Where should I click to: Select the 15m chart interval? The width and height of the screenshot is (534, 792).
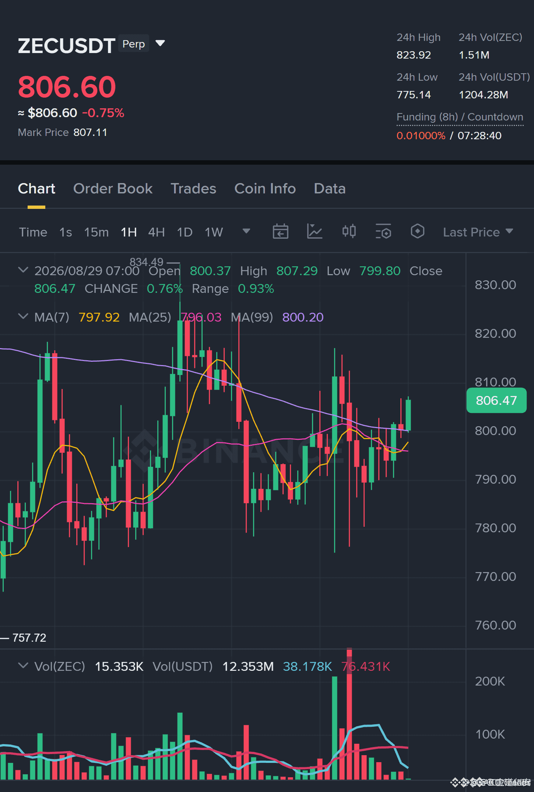(x=96, y=232)
